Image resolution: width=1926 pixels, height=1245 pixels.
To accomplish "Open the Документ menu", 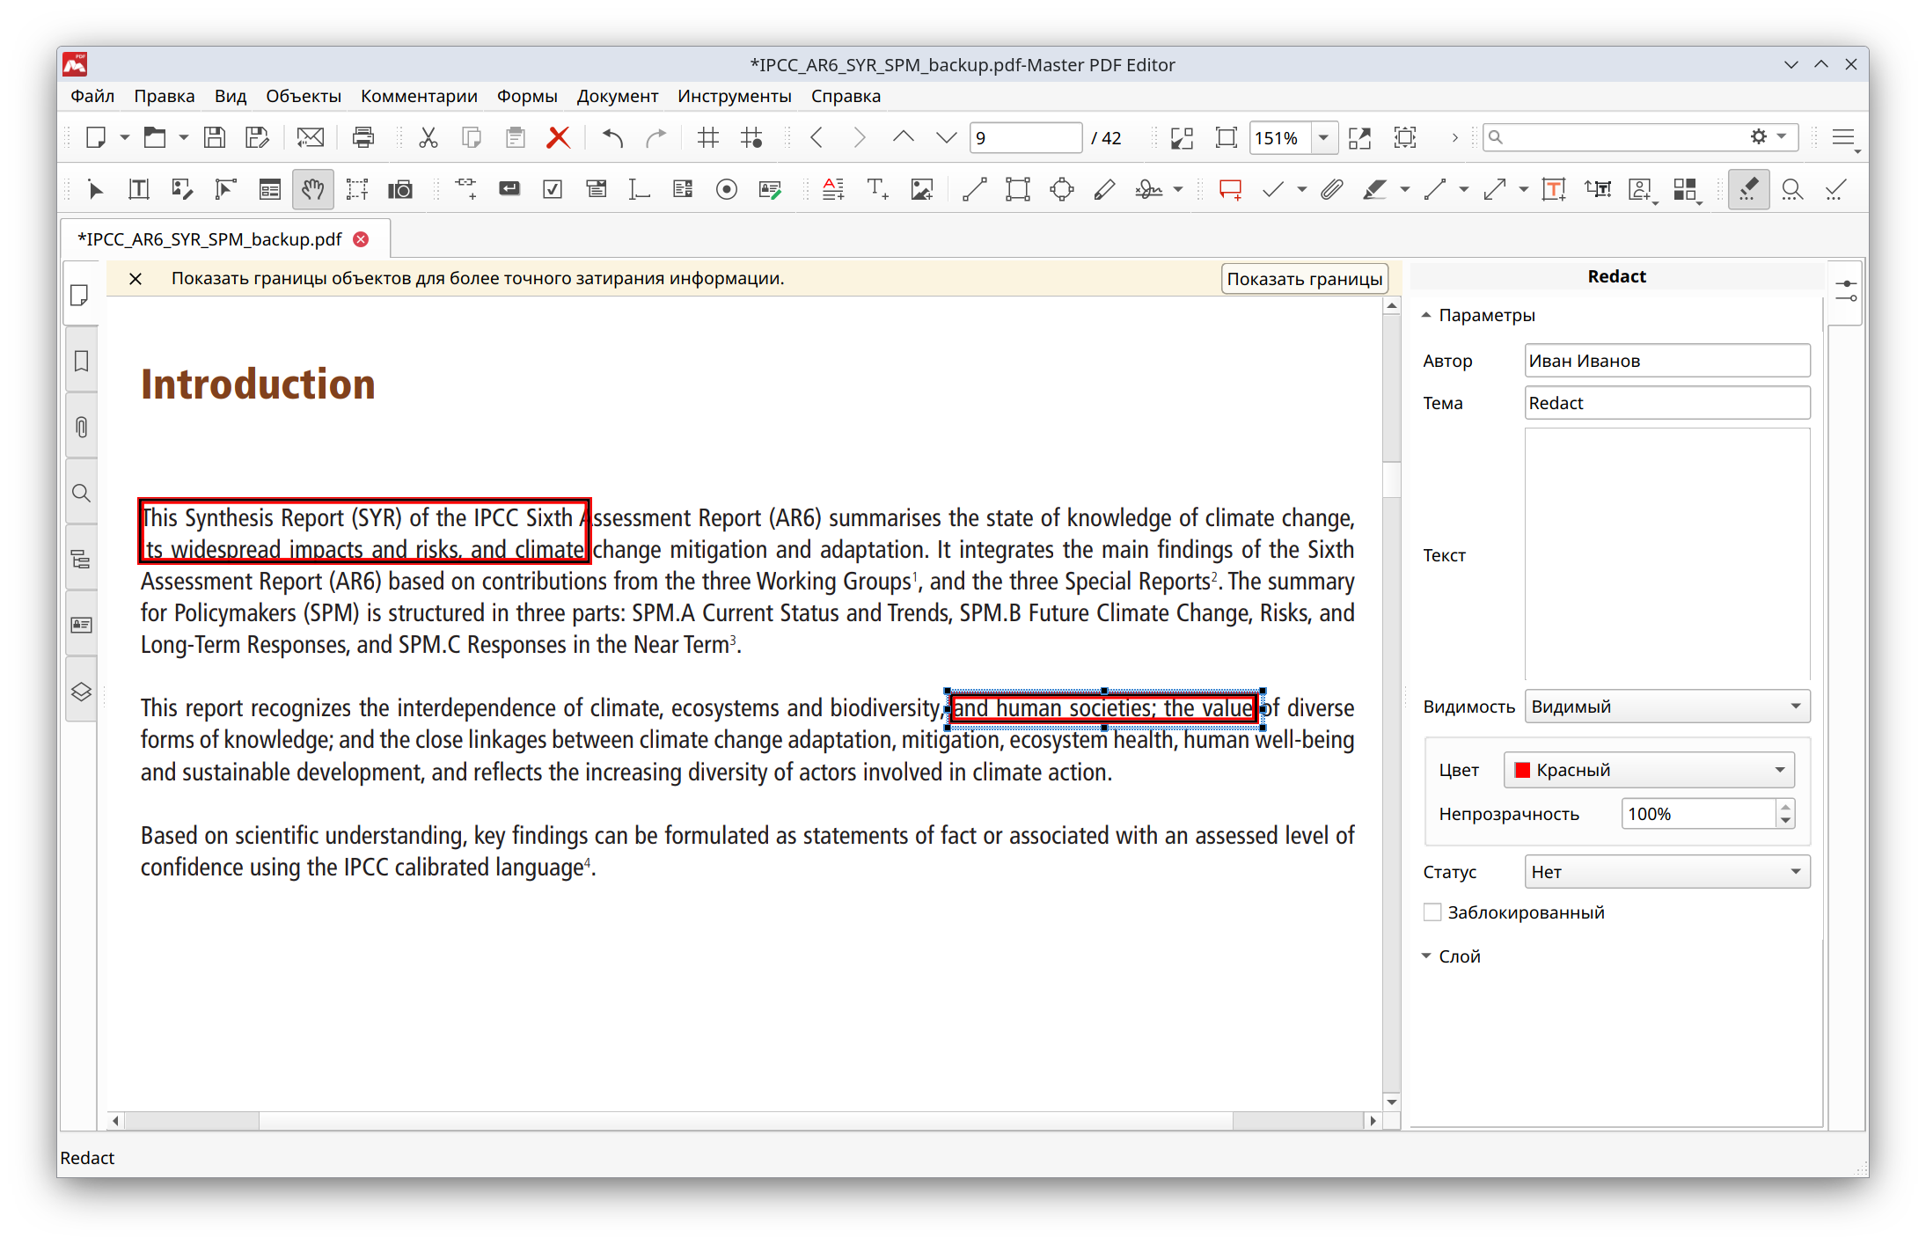I will [617, 96].
